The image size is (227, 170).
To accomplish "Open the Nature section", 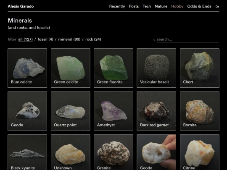I will click(x=161, y=6).
